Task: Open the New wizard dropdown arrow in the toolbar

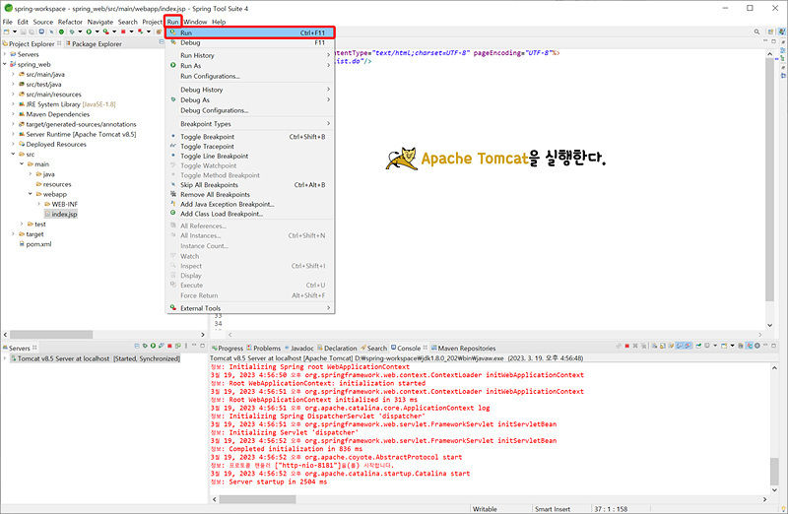Action: click(x=15, y=32)
